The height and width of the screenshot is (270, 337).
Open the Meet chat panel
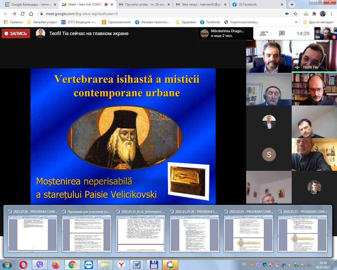[282, 33]
